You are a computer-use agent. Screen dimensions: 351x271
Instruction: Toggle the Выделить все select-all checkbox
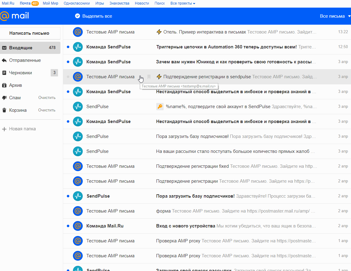pos(78,16)
